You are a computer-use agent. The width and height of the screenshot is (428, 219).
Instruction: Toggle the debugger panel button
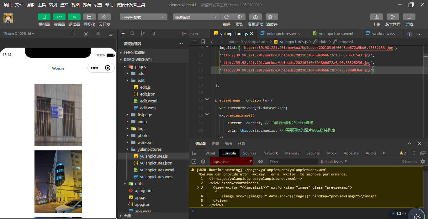point(74,17)
